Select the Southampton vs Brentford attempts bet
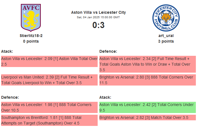The image size is (197, 129). pyautogui.click(x=49, y=120)
